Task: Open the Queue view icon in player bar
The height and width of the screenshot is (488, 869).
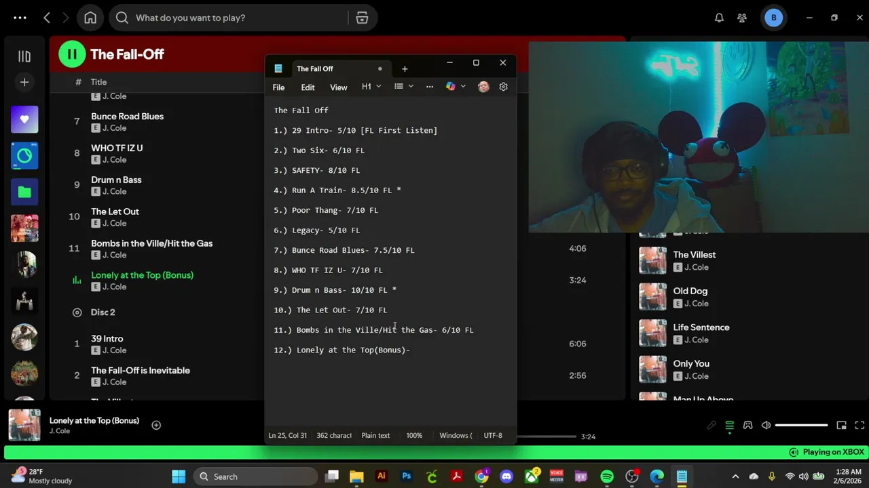Action: coord(729,426)
